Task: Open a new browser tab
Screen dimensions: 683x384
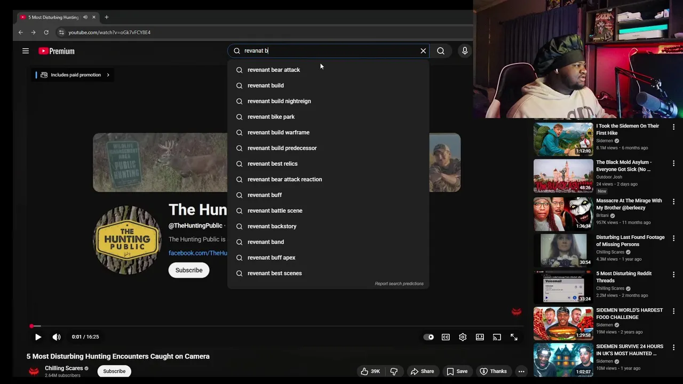Action: [106, 17]
